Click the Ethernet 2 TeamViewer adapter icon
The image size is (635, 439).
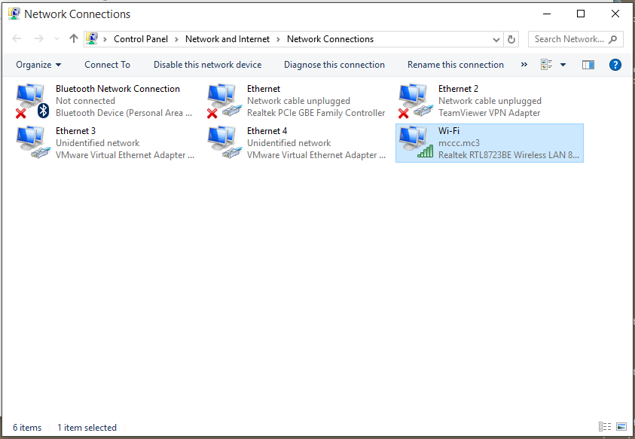414,101
